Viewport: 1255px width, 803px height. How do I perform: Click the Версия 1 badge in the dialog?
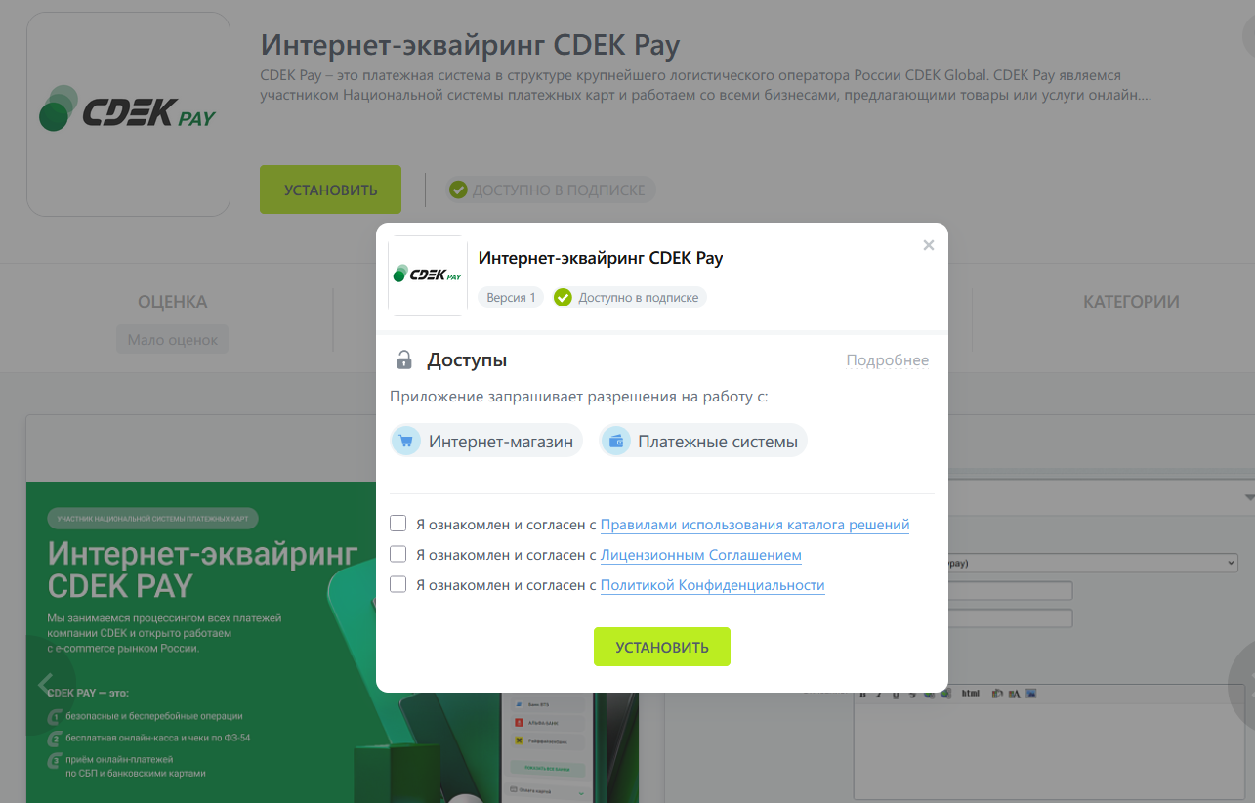coord(511,297)
